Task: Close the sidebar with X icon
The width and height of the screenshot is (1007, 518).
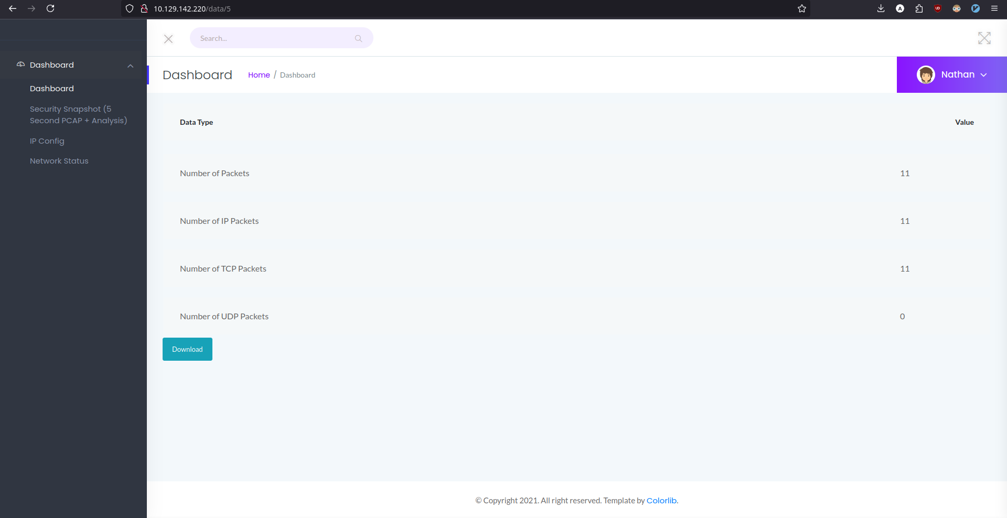Action: point(168,39)
